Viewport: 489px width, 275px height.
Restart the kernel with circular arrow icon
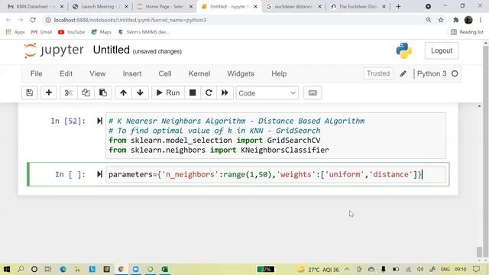pyautogui.click(x=209, y=93)
